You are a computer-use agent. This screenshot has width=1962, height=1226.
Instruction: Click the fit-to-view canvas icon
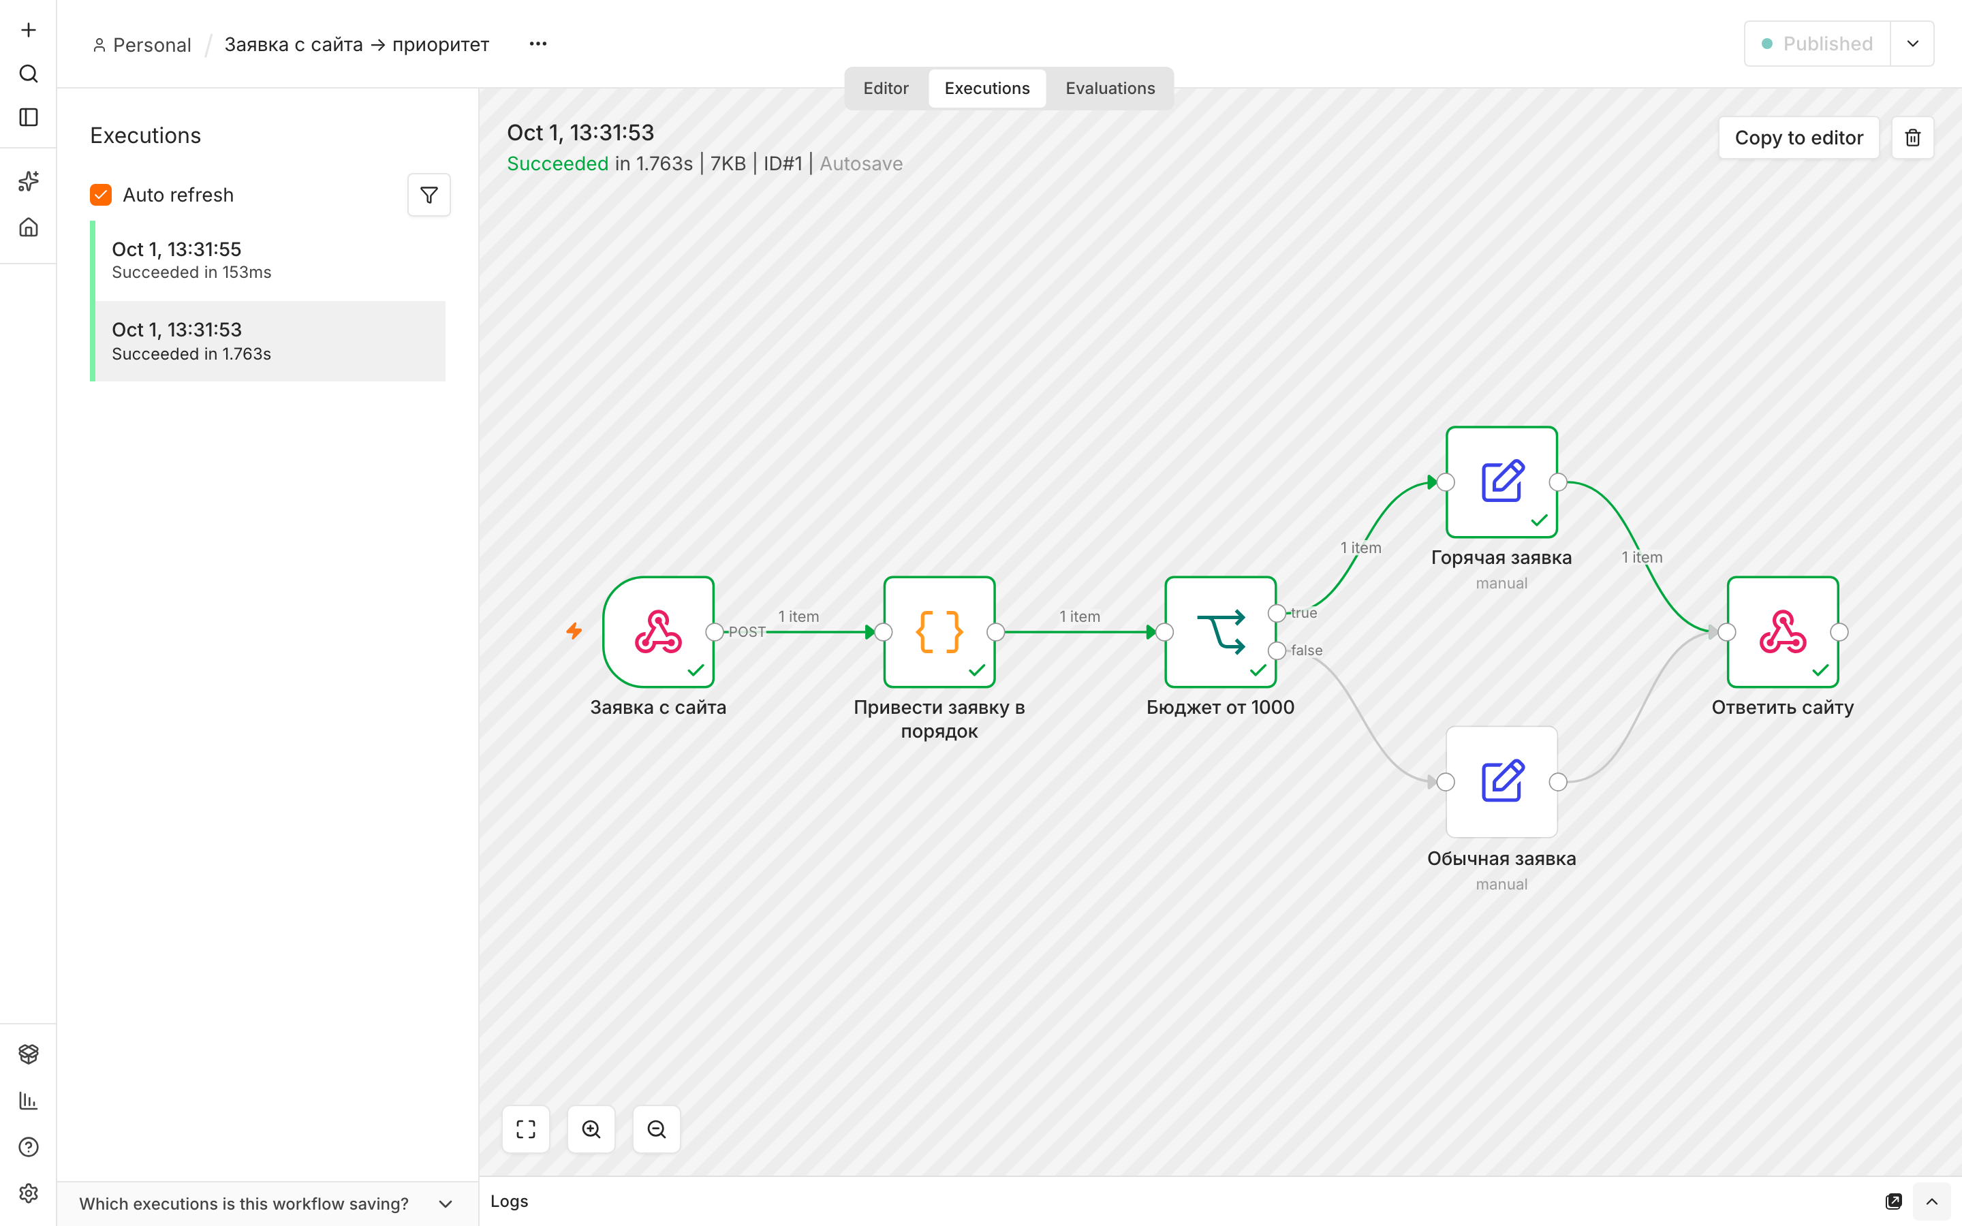(526, 1129)
